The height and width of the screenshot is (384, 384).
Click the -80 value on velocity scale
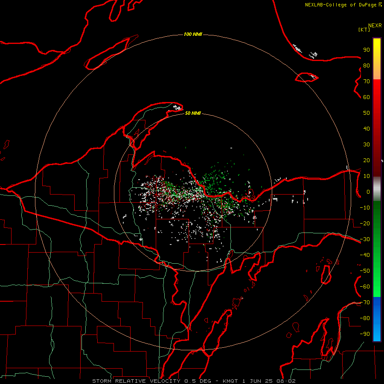[365, 318]
